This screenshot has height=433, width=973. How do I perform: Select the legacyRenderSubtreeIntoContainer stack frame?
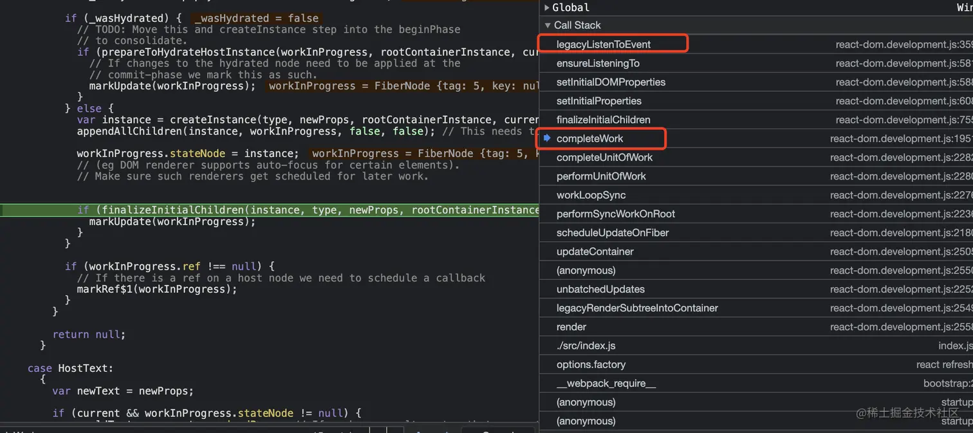tap(755, 308)
